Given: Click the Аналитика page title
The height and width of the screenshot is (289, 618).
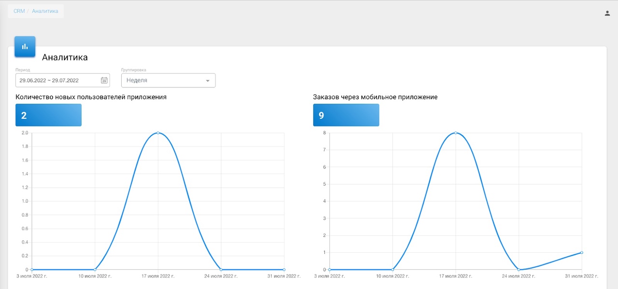Looking at the screenshot, I should (65, 57).
